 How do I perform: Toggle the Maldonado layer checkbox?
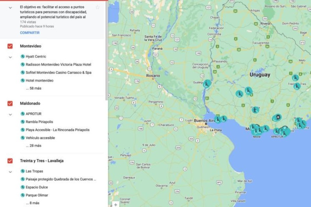pos(10,103)
